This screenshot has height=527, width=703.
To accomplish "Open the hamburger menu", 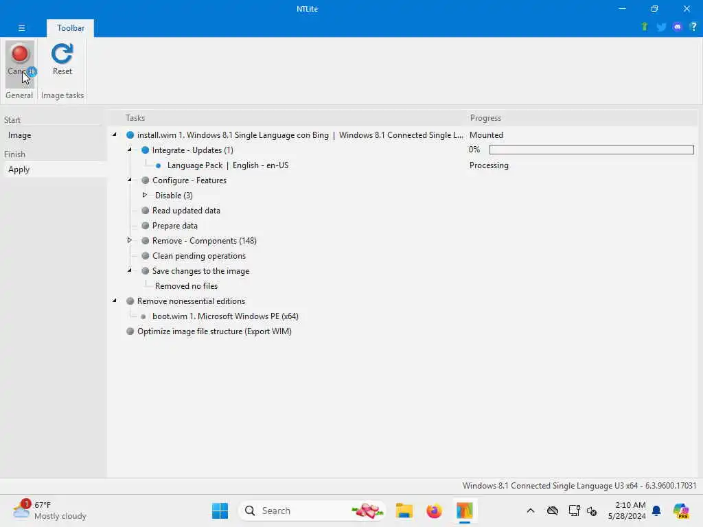I will coord(21,27).
